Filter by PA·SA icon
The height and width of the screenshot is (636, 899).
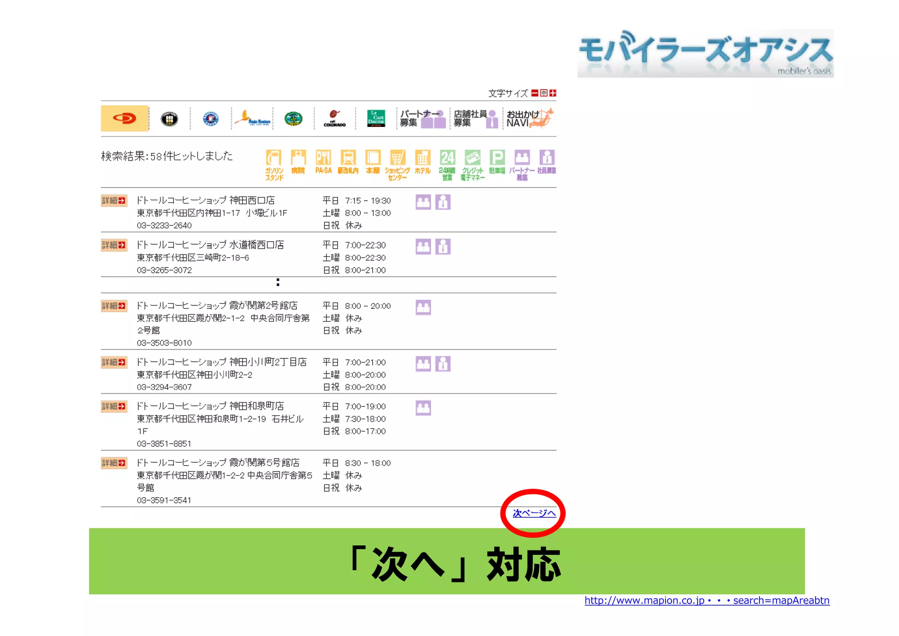click(x=323, y=162)
